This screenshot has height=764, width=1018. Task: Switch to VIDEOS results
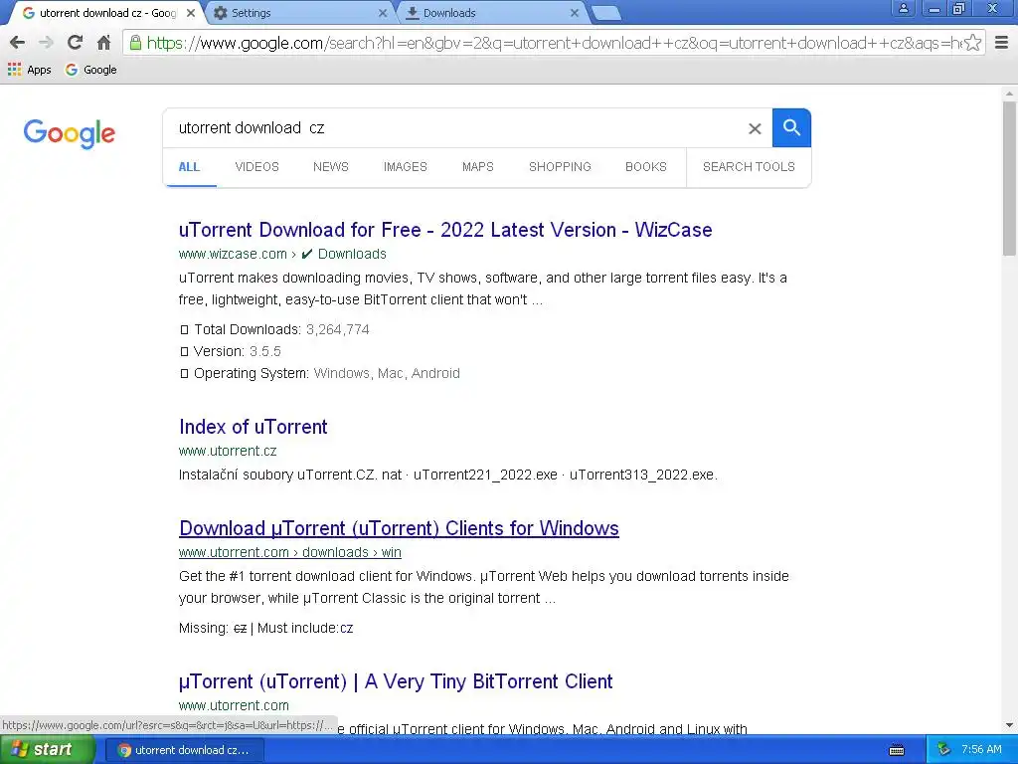click(x=257, y=167)
